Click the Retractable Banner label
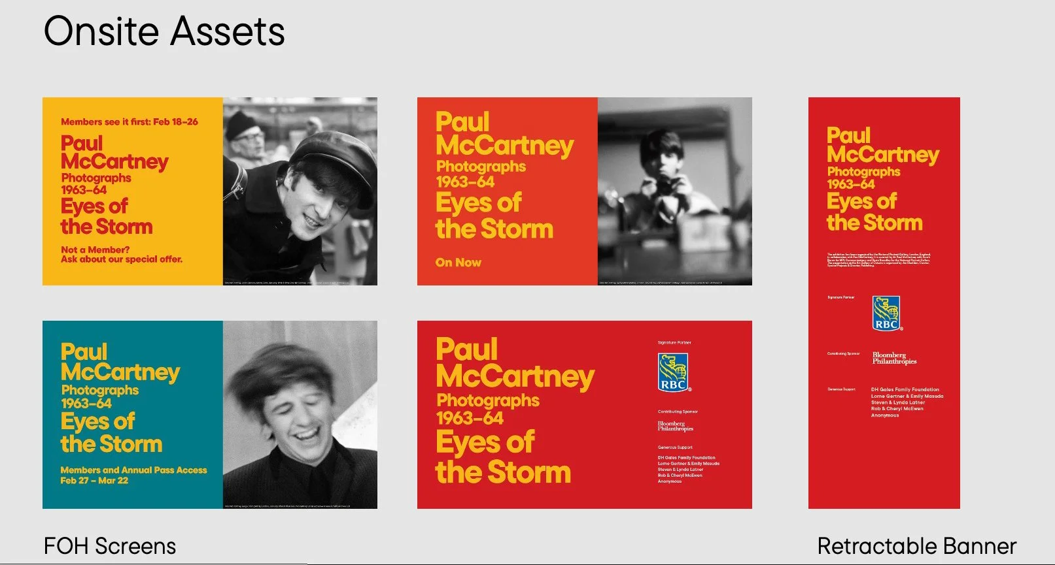Image resolution: width=1055 pixels, height=565 pixels. [916, 545]
